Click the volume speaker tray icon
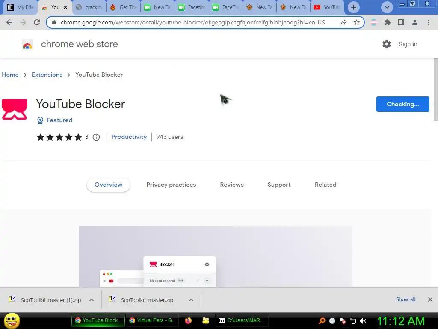438x329 pixels. point(363,321)
